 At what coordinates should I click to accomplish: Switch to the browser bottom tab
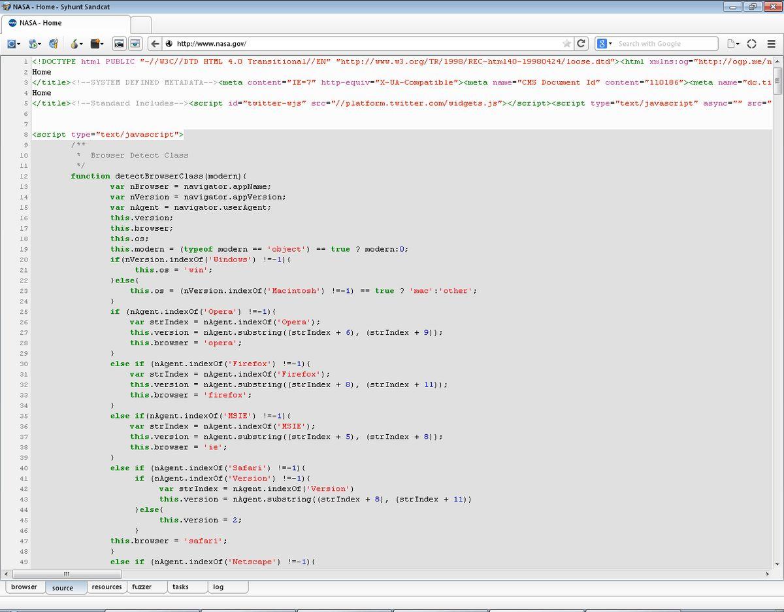point(24,586)
